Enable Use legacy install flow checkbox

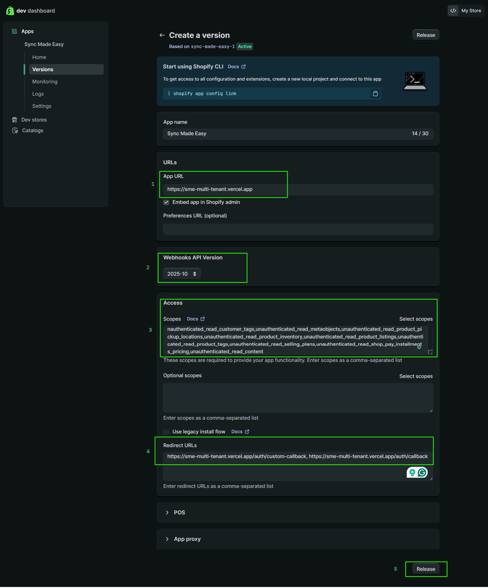click(x=166, y=432)
